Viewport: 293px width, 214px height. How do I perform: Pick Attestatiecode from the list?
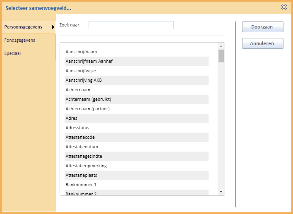(x=137, y=137)
